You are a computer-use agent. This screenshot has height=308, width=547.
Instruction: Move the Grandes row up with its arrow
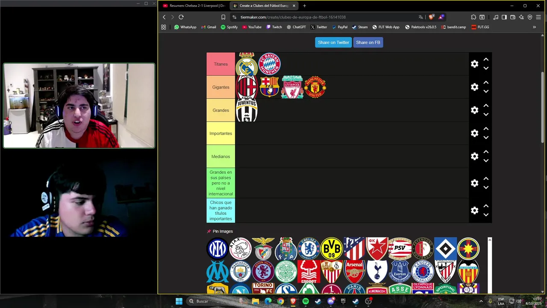486,106
